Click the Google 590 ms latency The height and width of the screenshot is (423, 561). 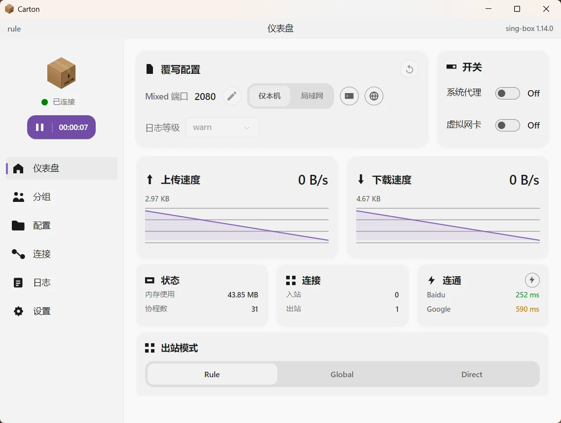[x=527, y=309]
